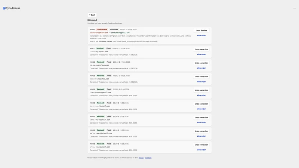Go back using the Back button
The image size is (299, 168).
92,15
